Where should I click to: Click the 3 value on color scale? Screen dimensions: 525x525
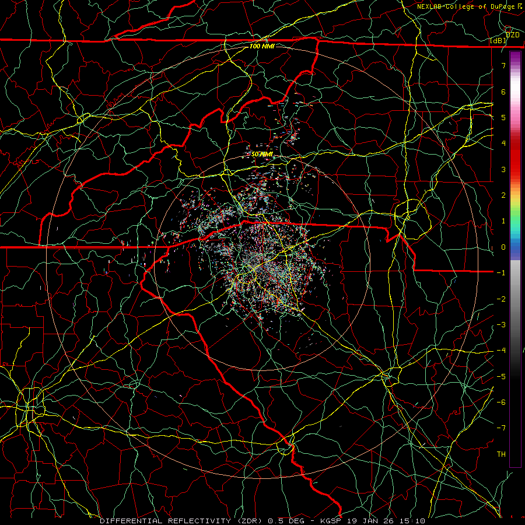(503, 169)
